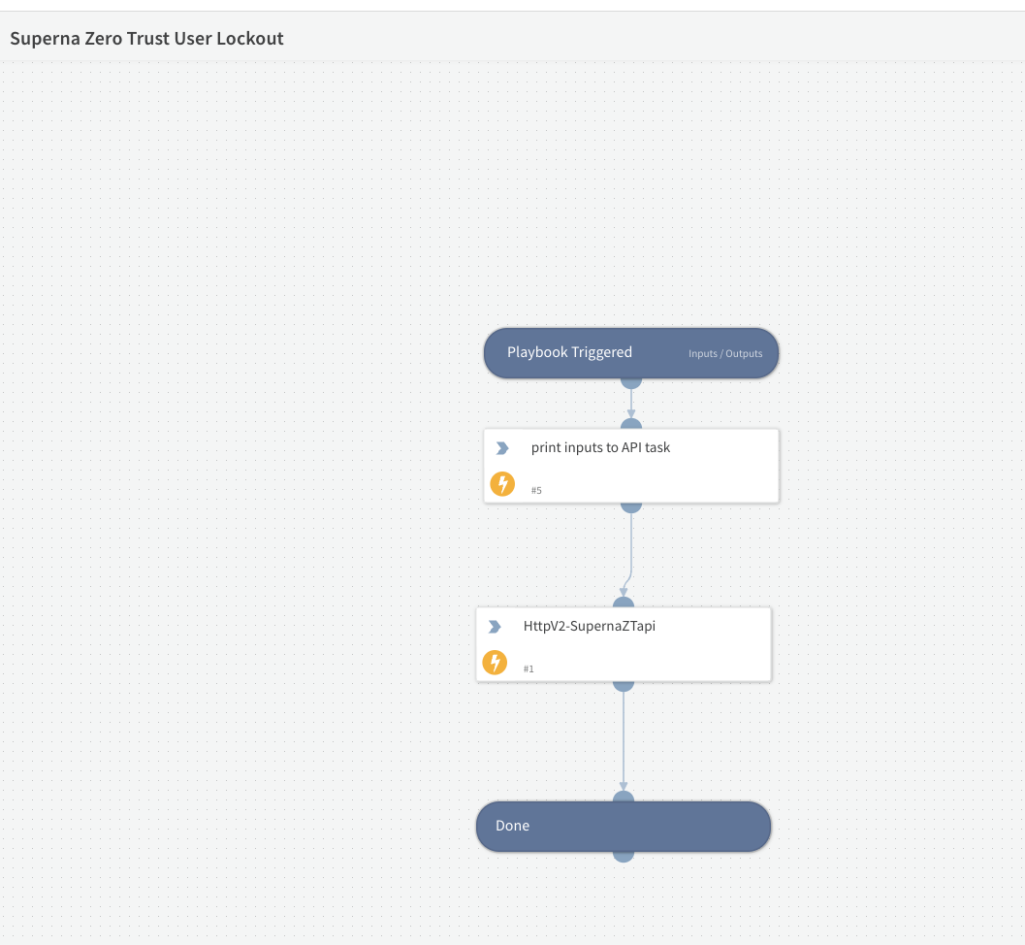Click the connector dot above the Done node
This screenshot has width=1025, height=945.
coord(624,797)
